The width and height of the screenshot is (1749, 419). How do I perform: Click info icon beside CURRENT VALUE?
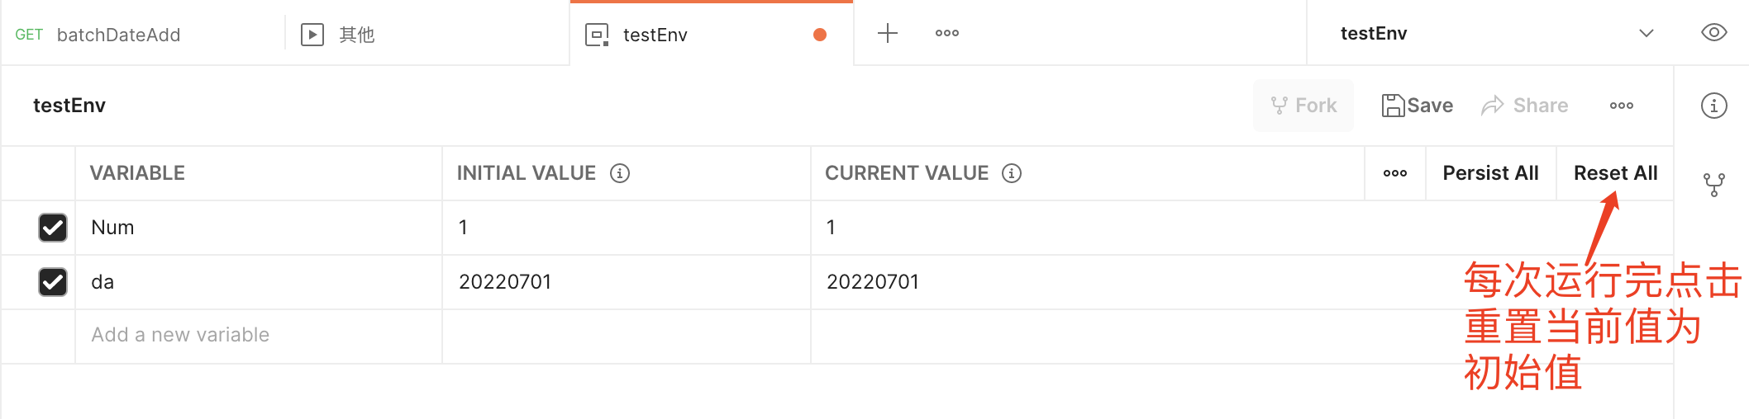tap(1012, 173)
